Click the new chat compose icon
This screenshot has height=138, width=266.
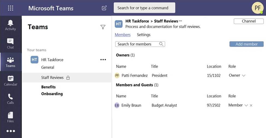104,8
